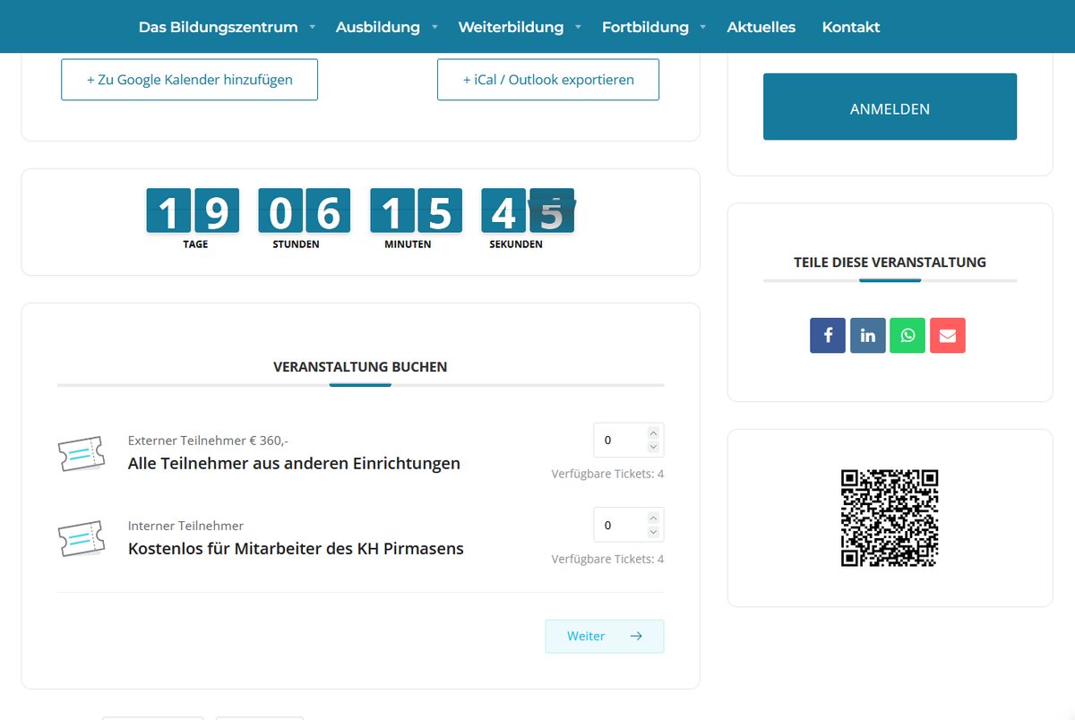Click 'Externer Teilnehmer € 360,-' label
Screen dimensions: 1075x720
click(208, 440)
